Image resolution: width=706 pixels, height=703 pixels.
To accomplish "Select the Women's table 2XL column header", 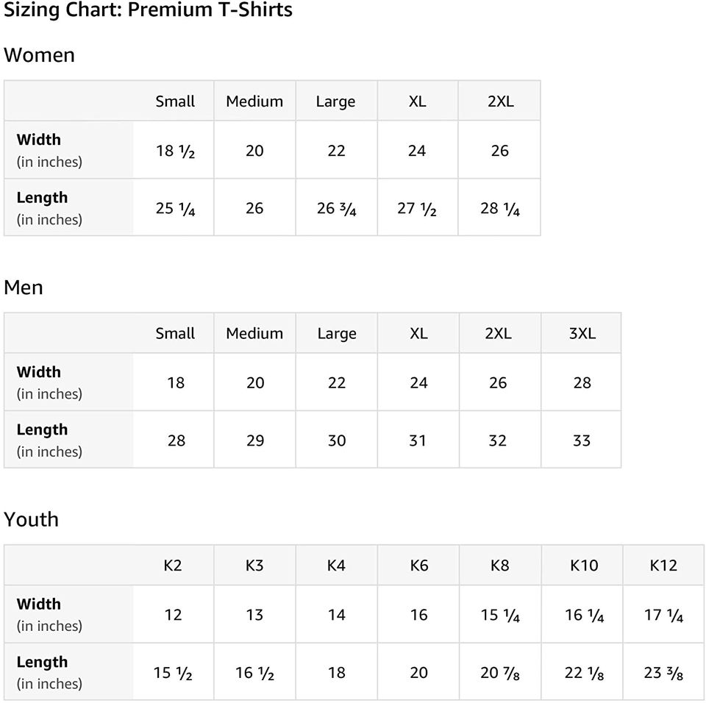I will coord(500,101).
